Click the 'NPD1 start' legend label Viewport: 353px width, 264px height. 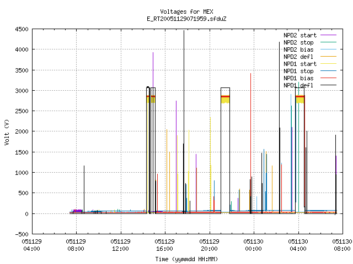point(300,64)
